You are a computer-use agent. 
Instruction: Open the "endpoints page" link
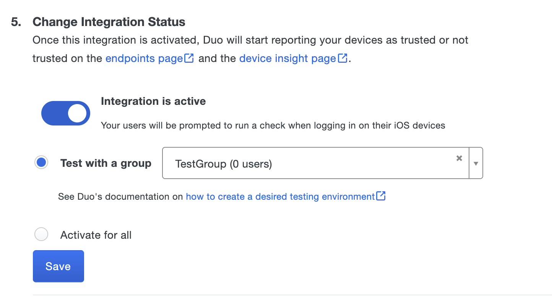(x=144, y=59)
